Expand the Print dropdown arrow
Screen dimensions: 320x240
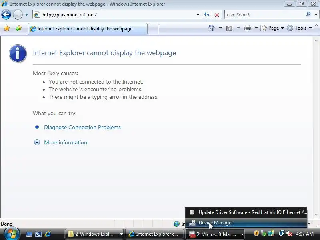(256, 28)
